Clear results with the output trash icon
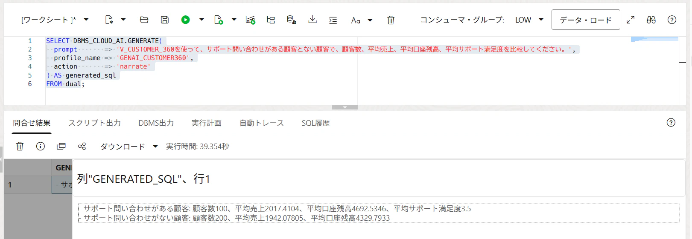 [20, 146]
